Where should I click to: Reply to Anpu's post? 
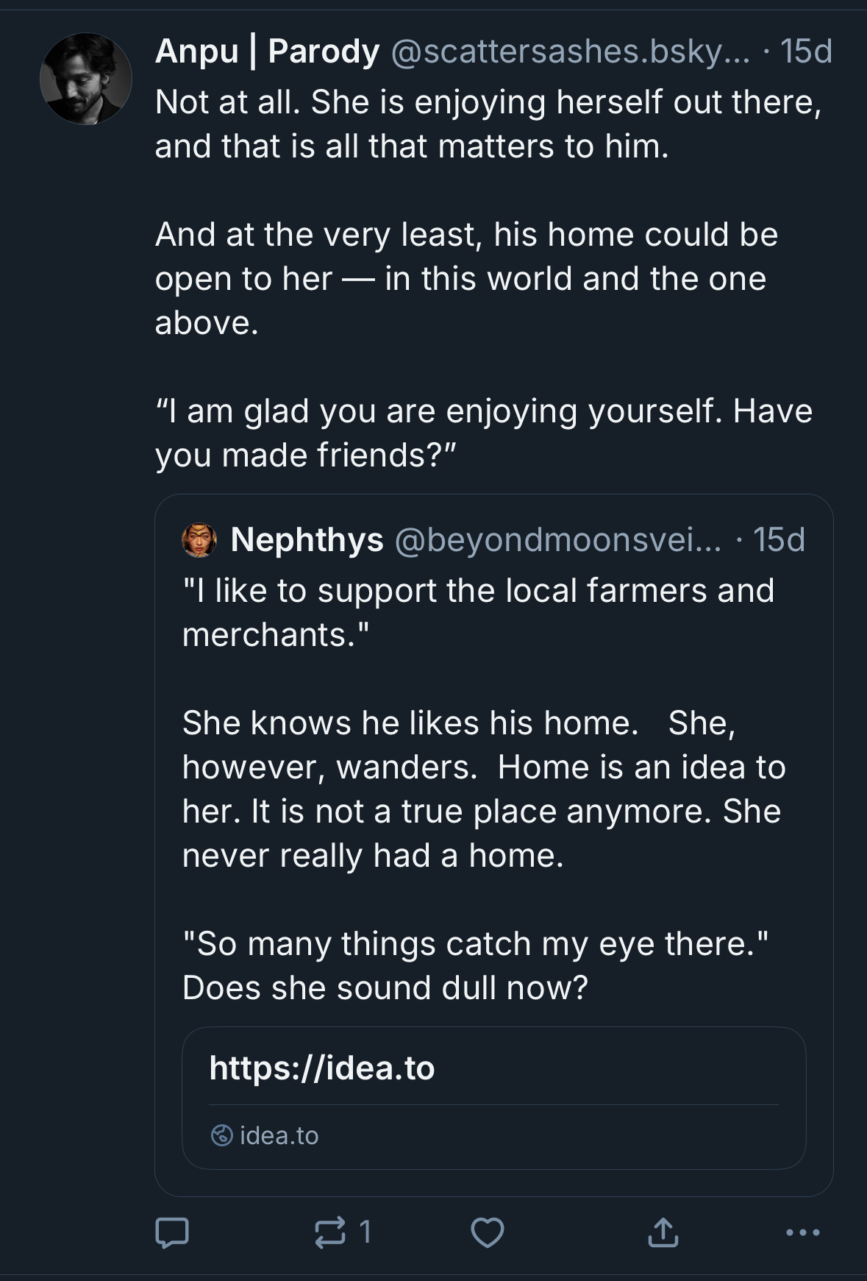point(172,1232)
